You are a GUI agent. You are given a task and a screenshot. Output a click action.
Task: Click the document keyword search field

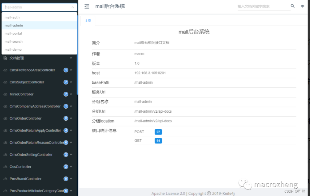click(x=263, y=6)
